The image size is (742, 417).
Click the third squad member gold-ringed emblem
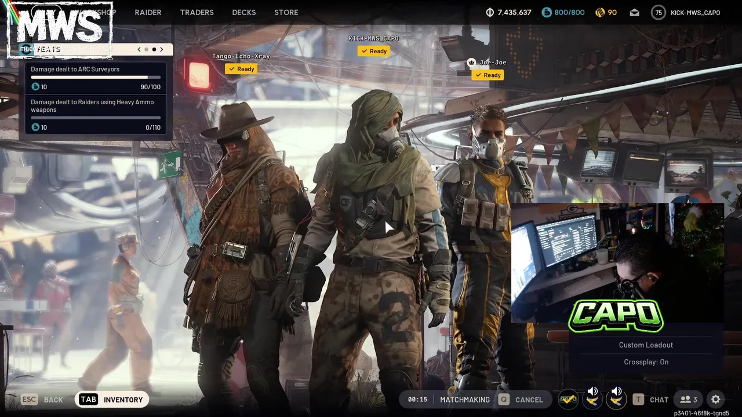616,401
